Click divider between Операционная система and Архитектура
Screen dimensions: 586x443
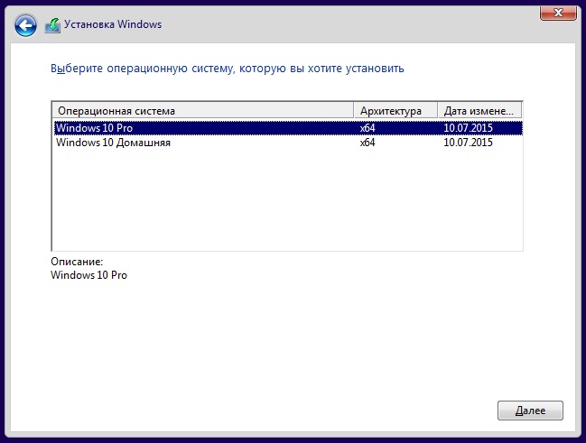(x=354, y=111)
